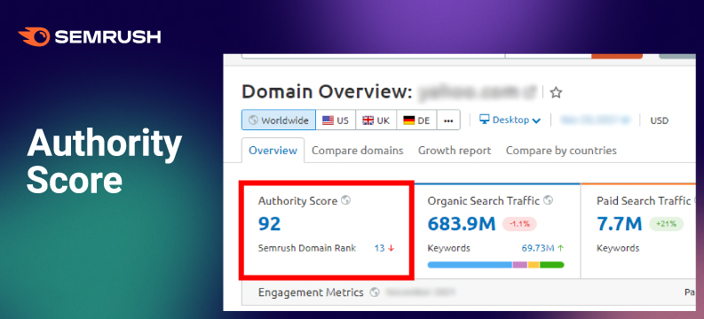
Task: Click the green up arrow by Keywords count
Action: click(560, 248)
